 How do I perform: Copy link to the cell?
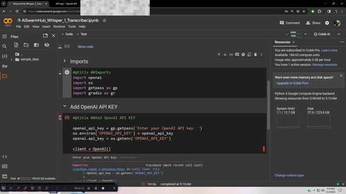coord(231,54)
